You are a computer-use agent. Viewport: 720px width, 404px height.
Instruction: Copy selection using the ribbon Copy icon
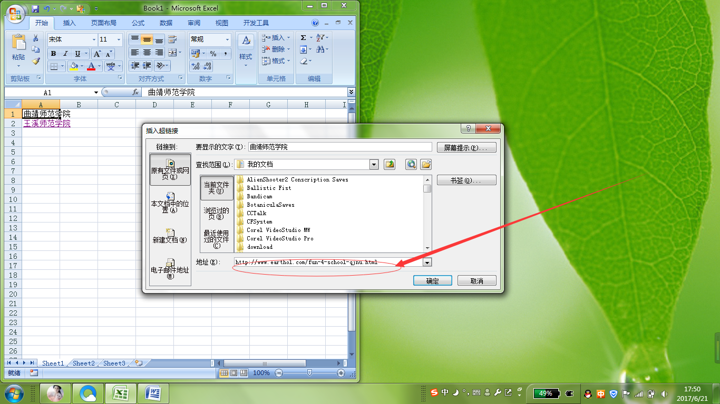[x=36, y=49]
